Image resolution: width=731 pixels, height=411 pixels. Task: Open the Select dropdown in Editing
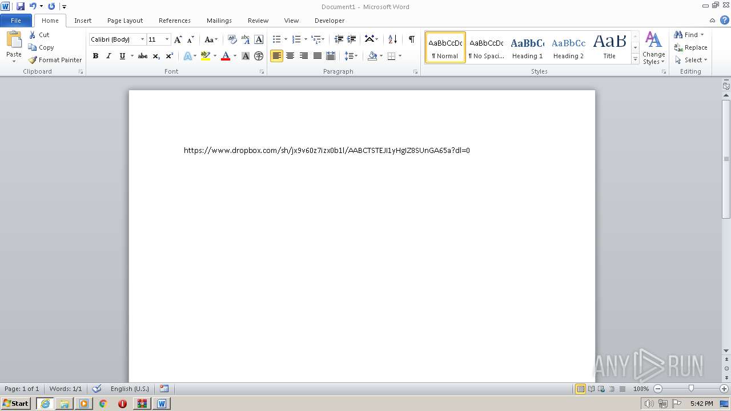[691, 60]
